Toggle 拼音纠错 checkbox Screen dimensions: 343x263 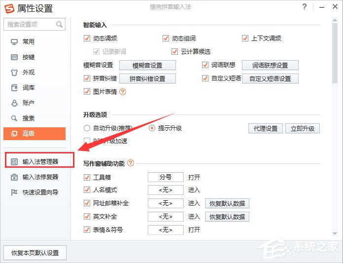(x=87, y=78)
